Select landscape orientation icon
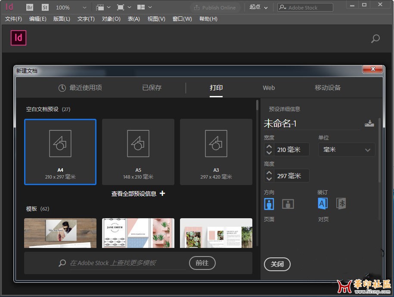This screenshot has height=297, width=394. [x=288, y=204]
